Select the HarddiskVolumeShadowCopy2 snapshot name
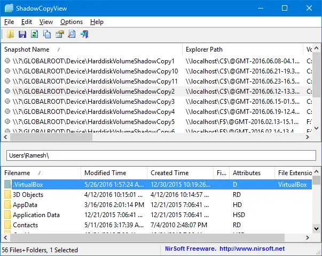The height and width of the screenshot is (256, 322). pyautogui.click(x=93, y=92)
